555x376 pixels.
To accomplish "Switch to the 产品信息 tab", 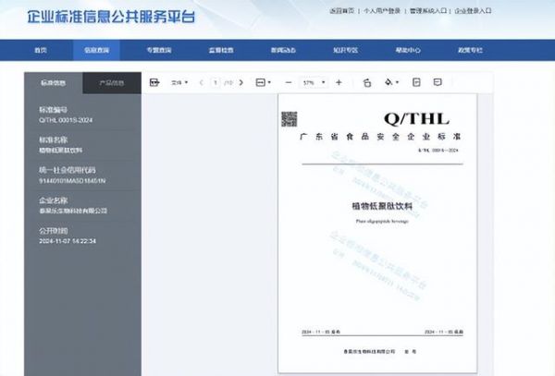I will click(112, 83).
